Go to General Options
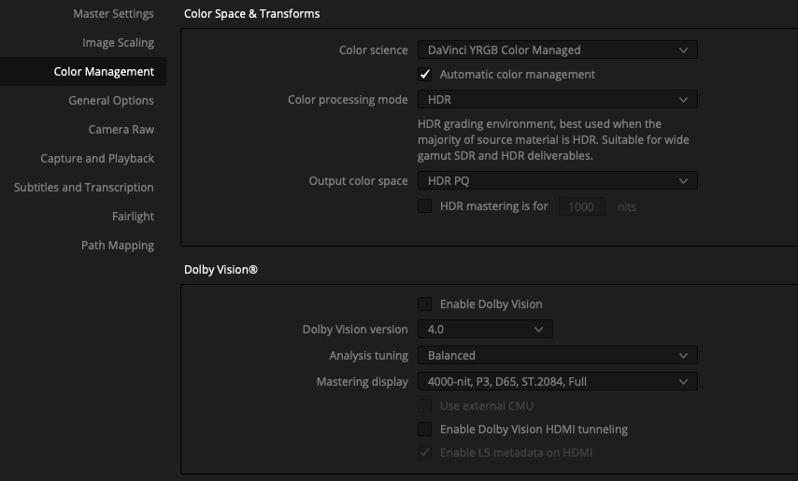 click(111, 101)
